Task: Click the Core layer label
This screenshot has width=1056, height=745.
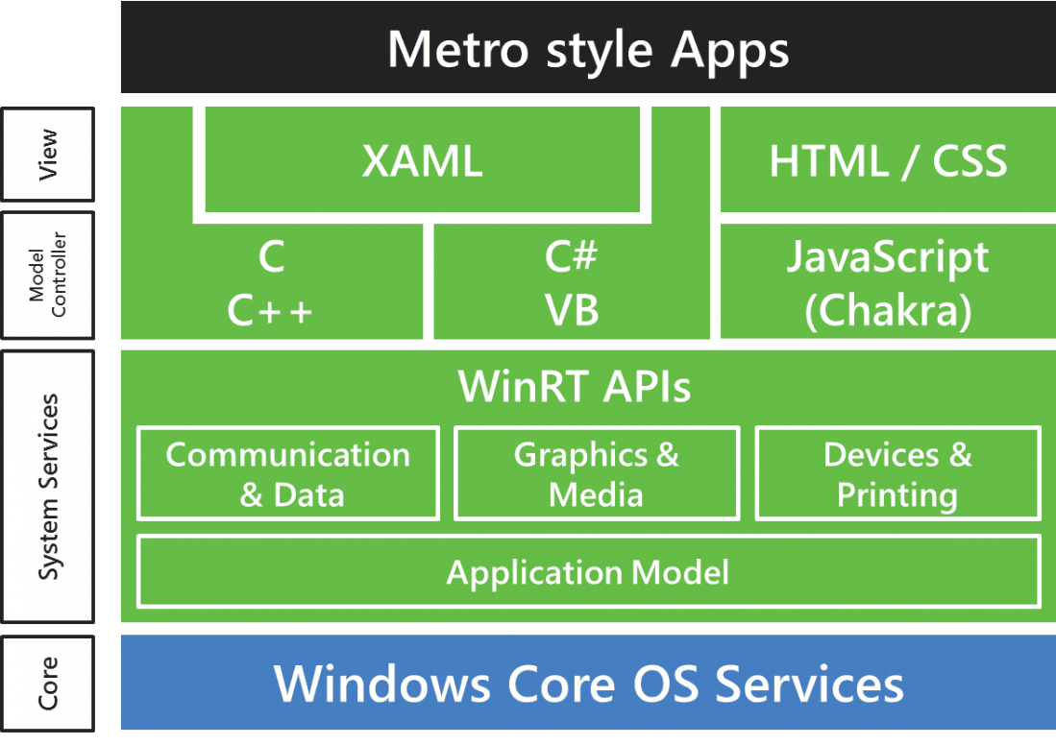Action: pyautogui.click(x=48, y=684)
